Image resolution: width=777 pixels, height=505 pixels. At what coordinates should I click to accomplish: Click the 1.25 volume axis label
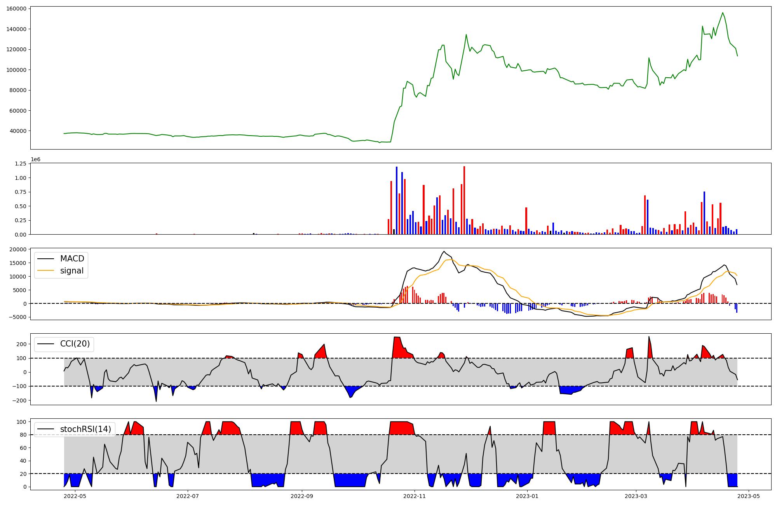(x=21, y=164)
